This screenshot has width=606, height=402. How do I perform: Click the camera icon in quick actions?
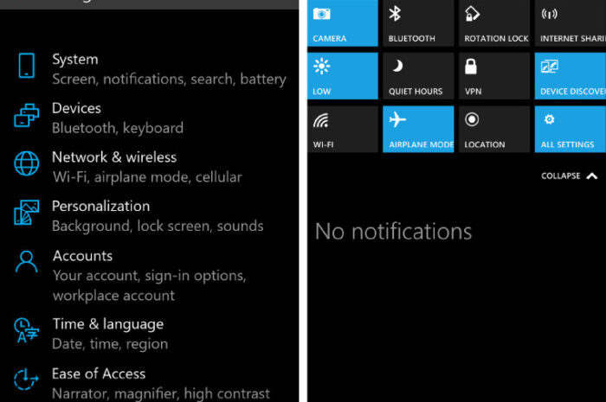pos(321,14)
